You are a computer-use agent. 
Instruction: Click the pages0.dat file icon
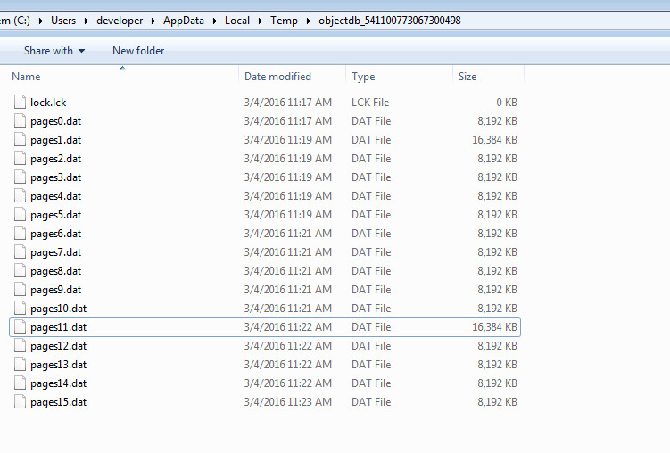(x=20, y=120)
